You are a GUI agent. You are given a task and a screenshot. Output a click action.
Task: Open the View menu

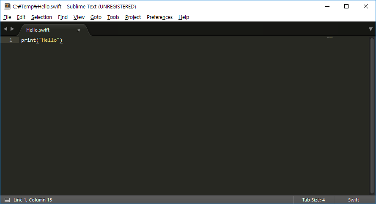(x=79, y=17)
